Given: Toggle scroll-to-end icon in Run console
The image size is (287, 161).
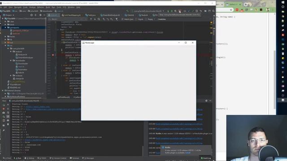Looking at the screenshot, I should (8, 116).
